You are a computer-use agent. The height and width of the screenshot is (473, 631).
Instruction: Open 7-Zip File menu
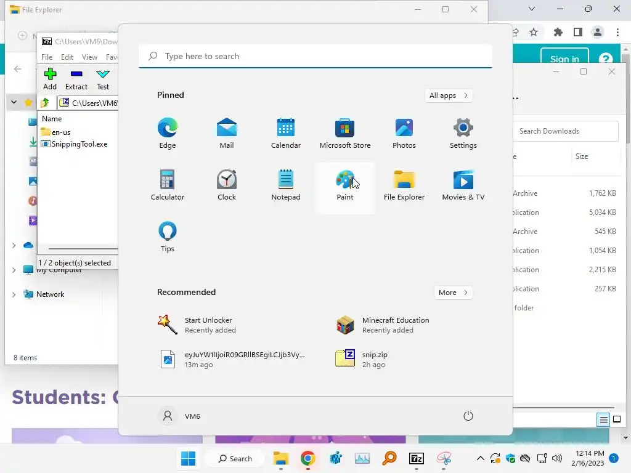[47, 57]
